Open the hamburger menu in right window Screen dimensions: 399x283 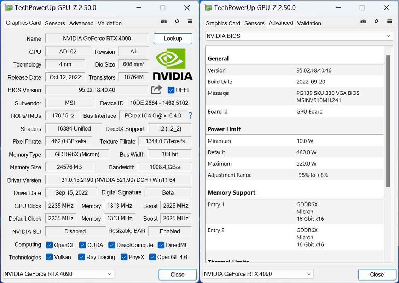(x=389, y=22)
